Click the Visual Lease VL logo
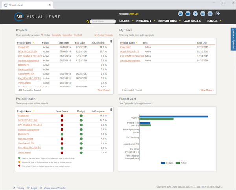Image resolution: width=236 pixels, height=190 pixels. point(19,16)
